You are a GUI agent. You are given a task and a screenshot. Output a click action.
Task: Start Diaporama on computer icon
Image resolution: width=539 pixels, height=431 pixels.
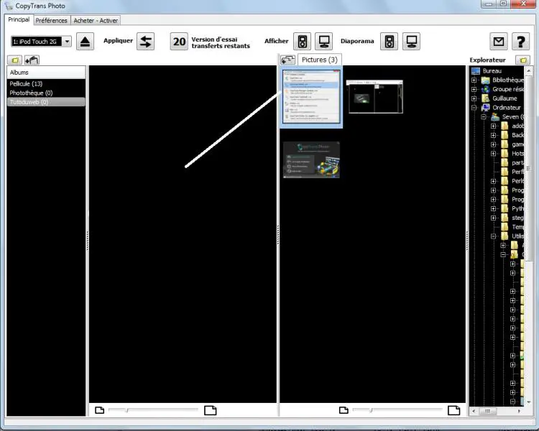pos(412,42)
